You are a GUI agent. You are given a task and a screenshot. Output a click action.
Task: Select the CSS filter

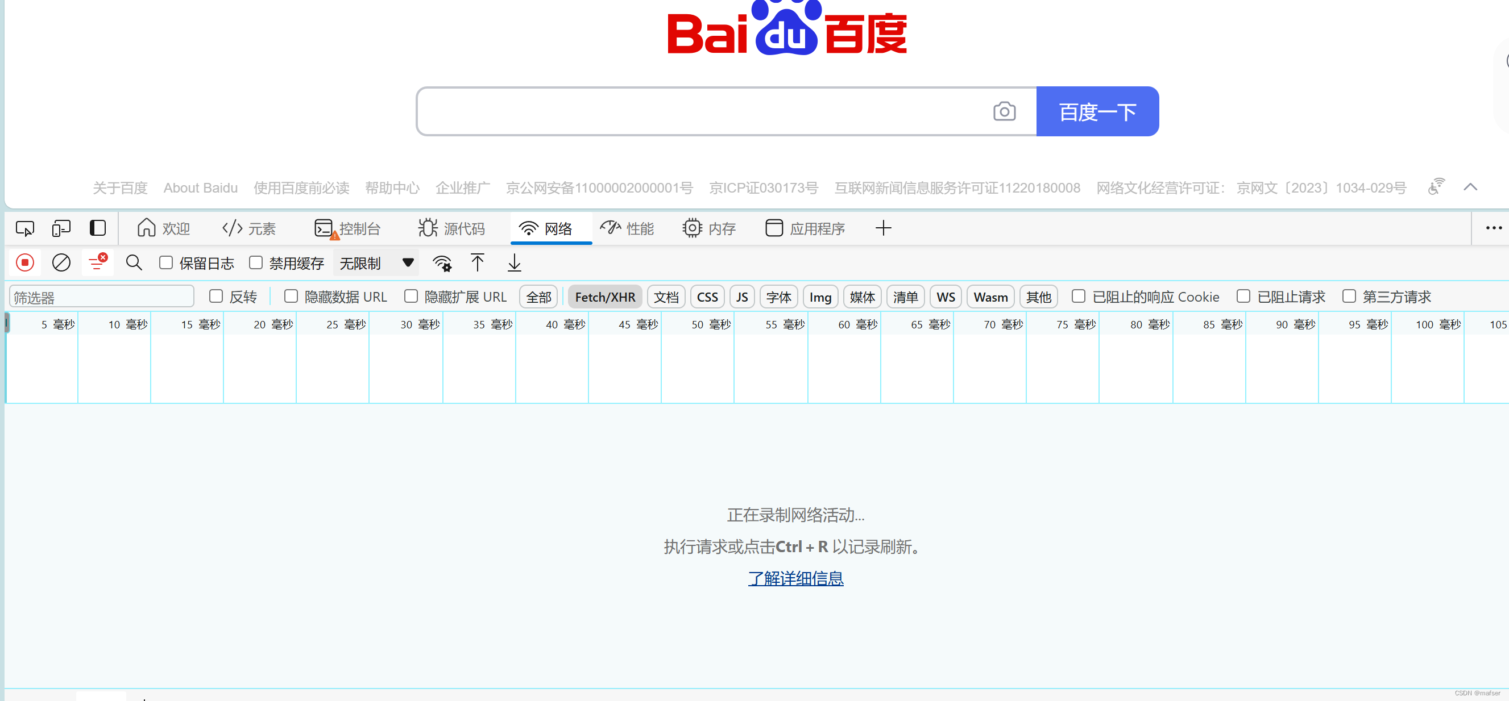point(707,297)
